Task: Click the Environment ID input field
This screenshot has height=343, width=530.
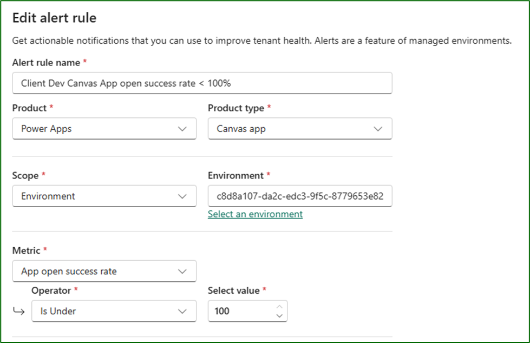Action: 299,196
